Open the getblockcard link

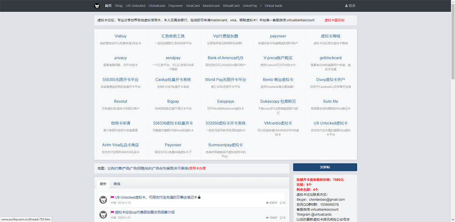330,58
